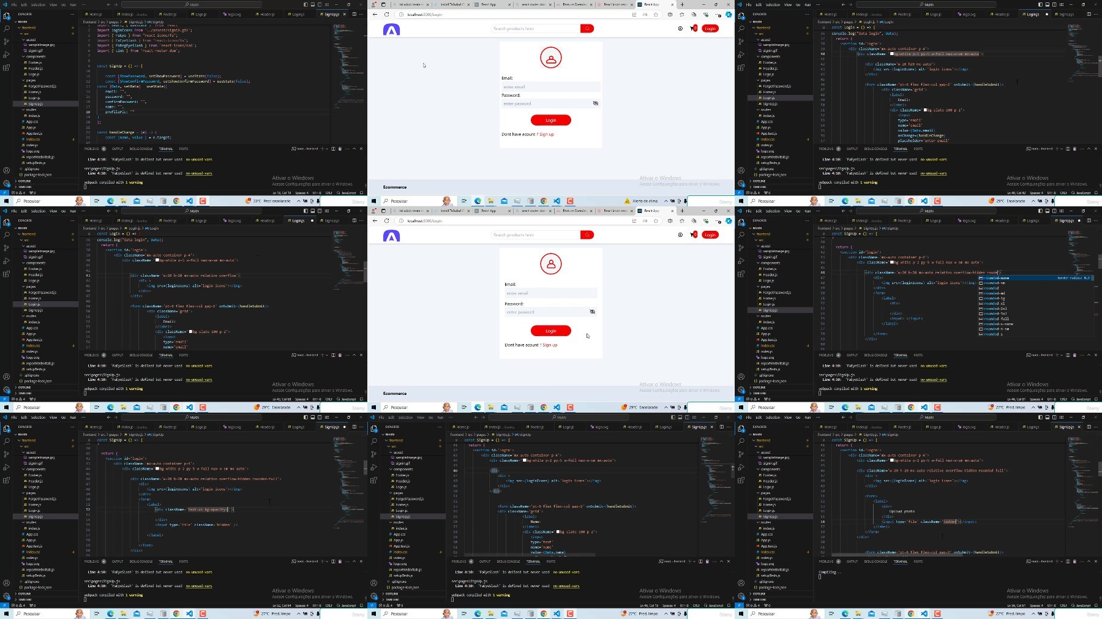Click favorites star in upper browser address bar

tap(656, 14)
